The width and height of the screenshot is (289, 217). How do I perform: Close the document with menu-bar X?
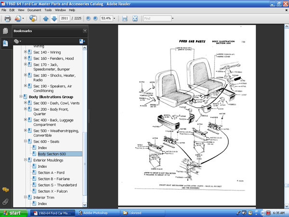287,10
